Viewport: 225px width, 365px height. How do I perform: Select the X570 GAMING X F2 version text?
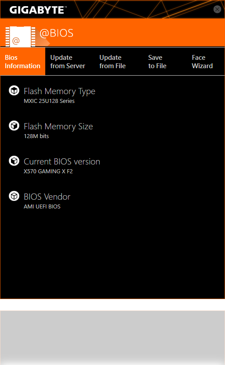pyautogui.click(x=48, y=172)
